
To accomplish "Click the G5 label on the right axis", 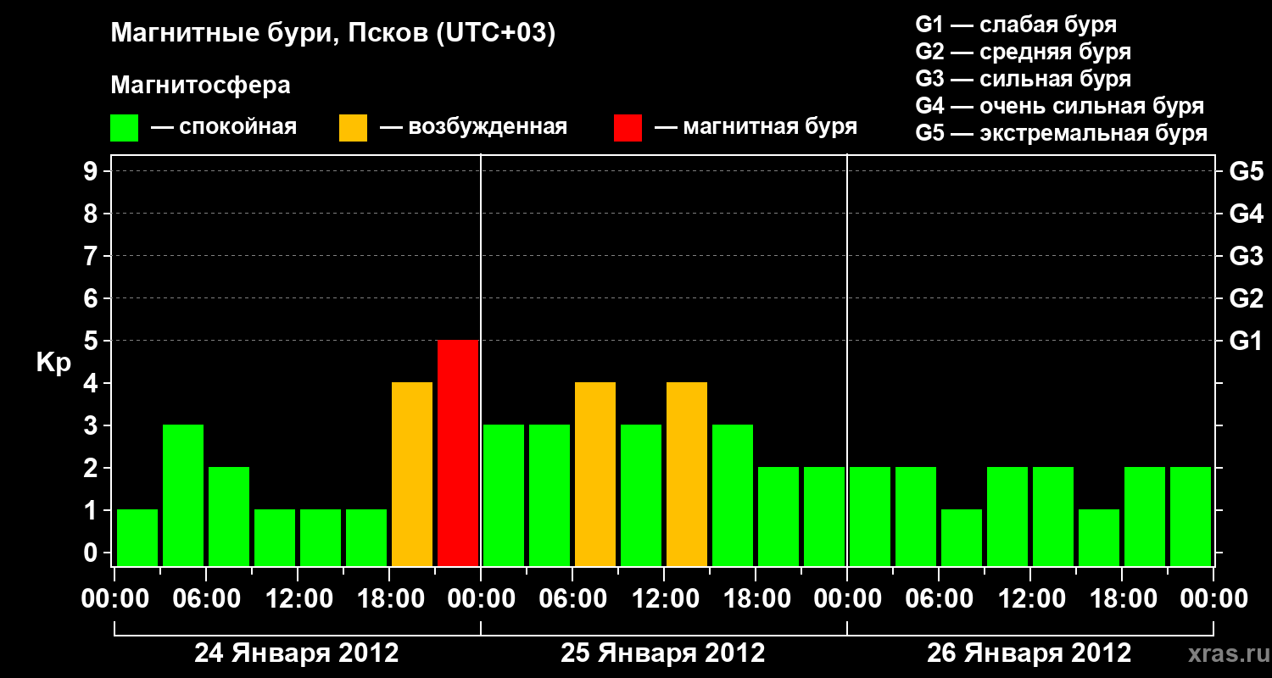I will click(x=1246, y=171).
